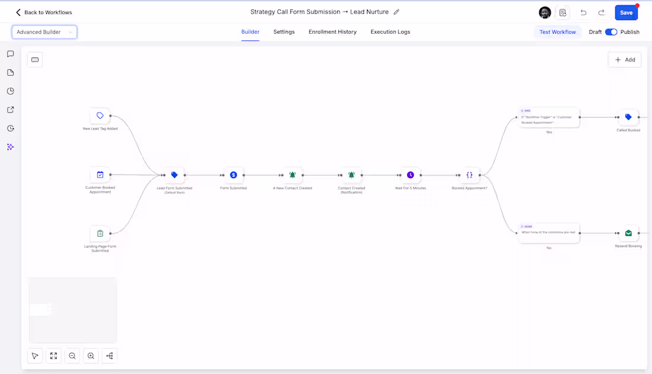Save the workflow
The width and height of the screenshot is (652, 374).
coord(627,12)
